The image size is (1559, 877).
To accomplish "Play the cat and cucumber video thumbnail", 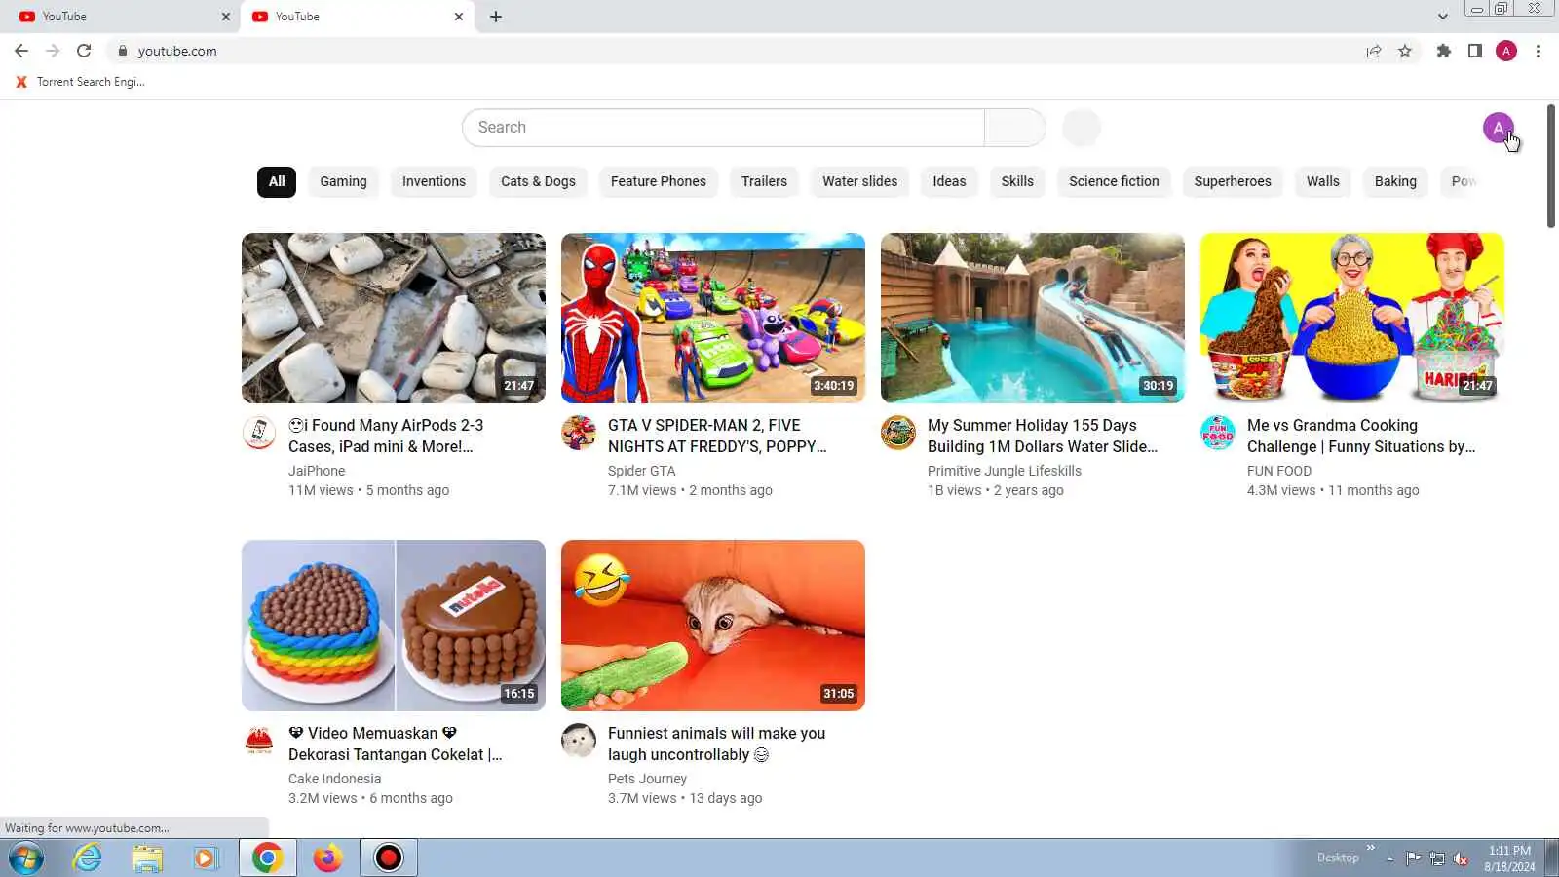I will pyautogui.click(x=713, y=626).
